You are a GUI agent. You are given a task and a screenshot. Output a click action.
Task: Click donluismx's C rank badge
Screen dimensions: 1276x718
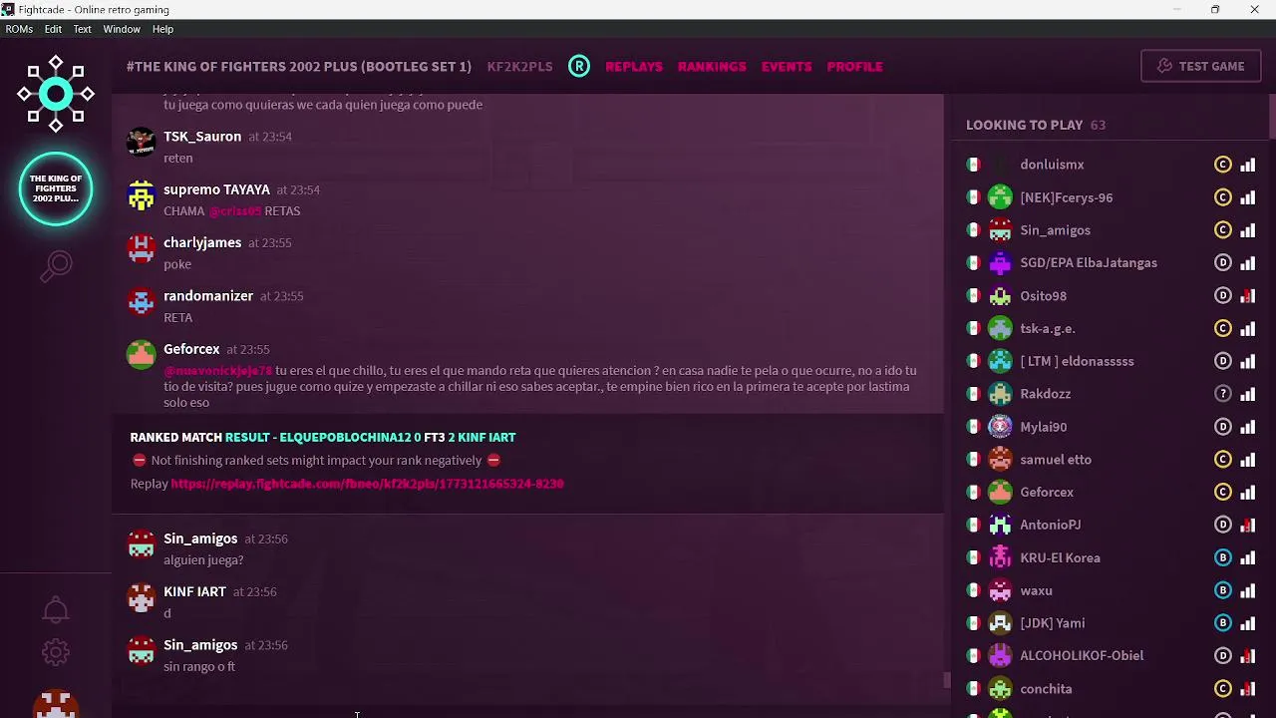[x=1223, y=165]
